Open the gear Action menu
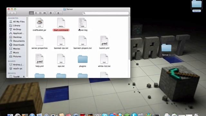206x116 pixels. [51, 13]
